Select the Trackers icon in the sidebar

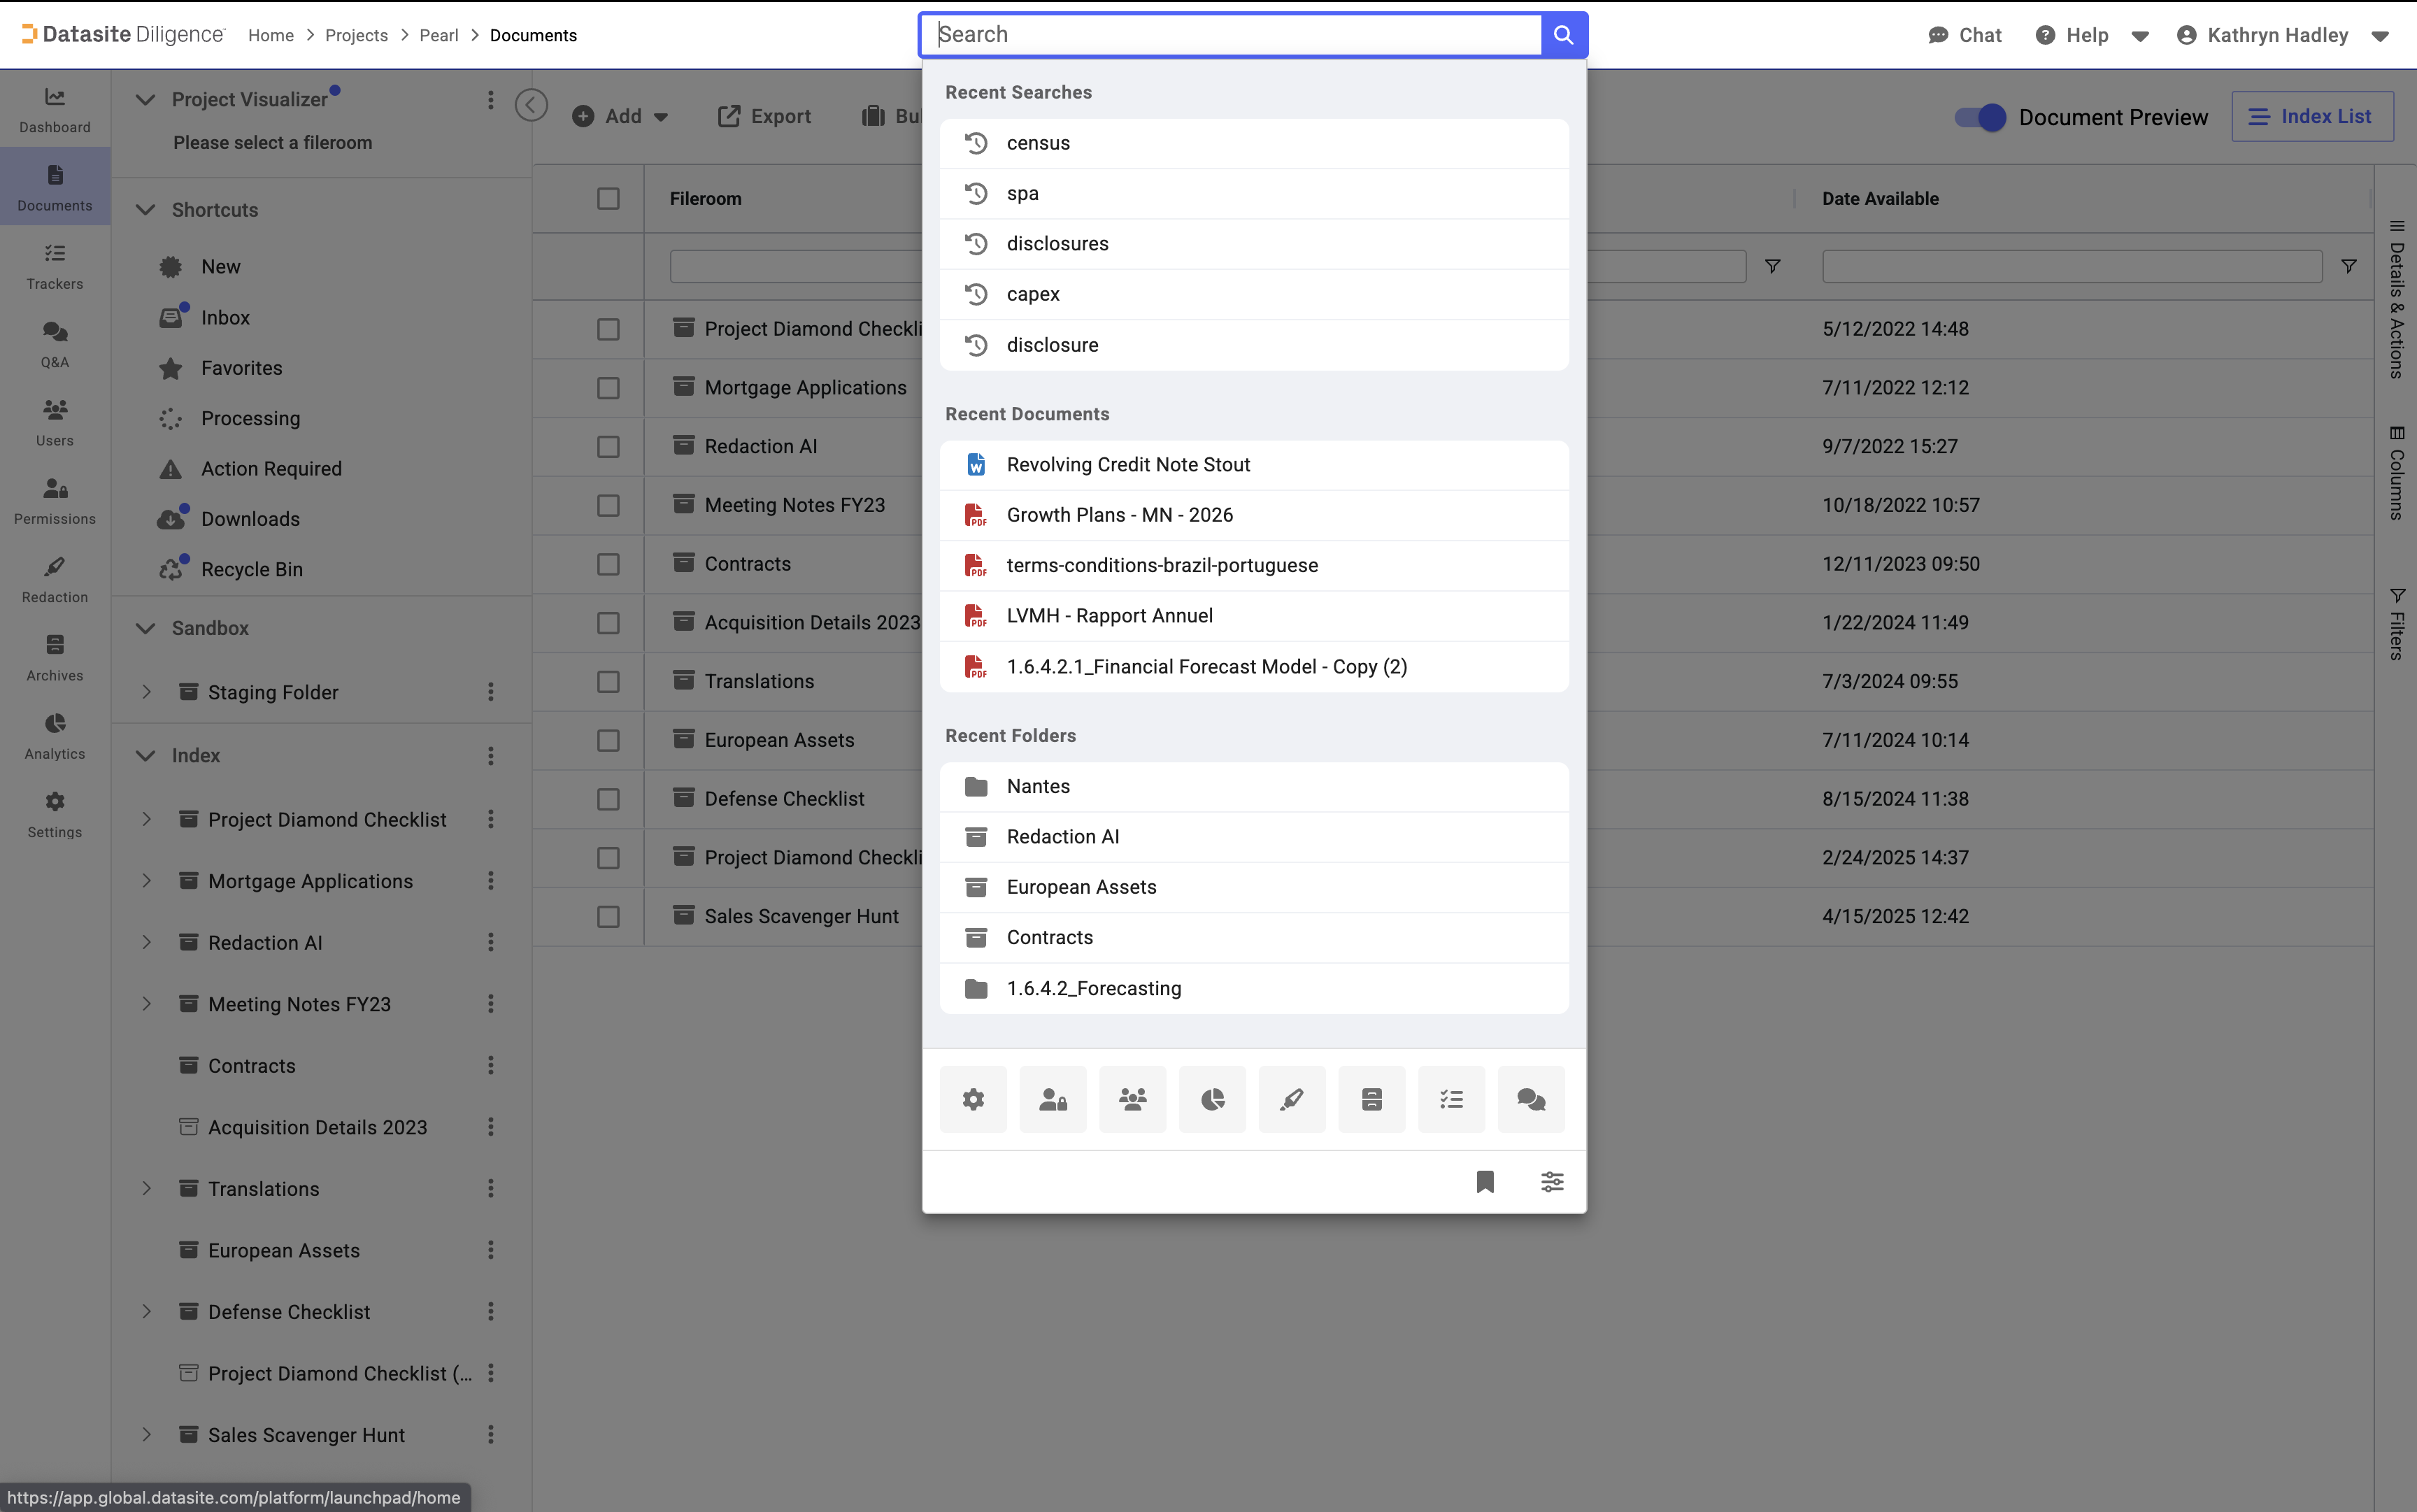(54, 265)
